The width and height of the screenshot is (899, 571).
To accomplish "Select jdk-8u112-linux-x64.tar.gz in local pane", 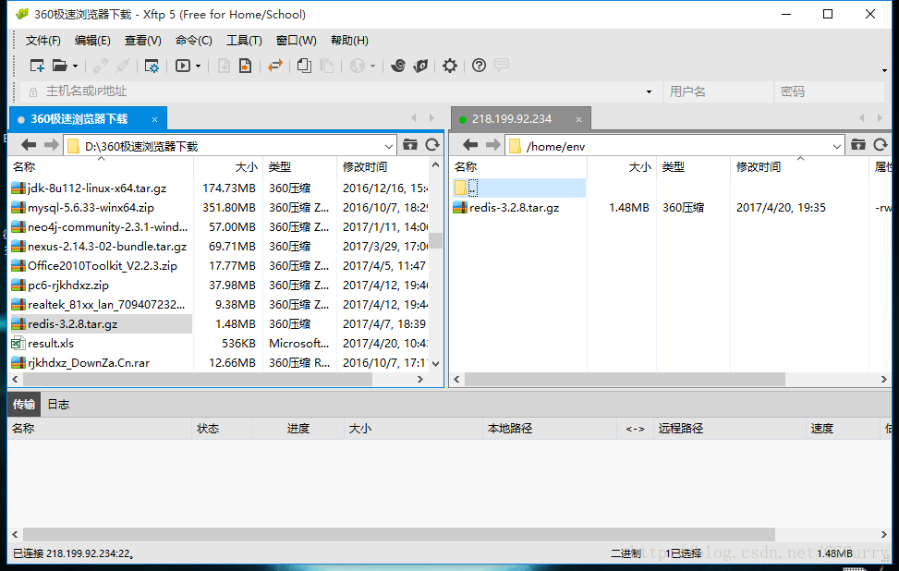I will point(97,188).
